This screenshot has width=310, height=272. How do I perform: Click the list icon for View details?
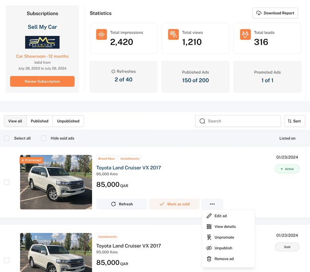point(209,227)
